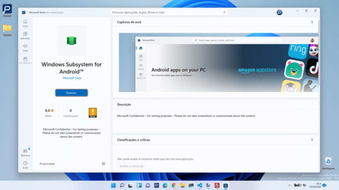339x190 pixels.
Task: Open the Recycle Bin desktop icon
Action: (328, 162)
